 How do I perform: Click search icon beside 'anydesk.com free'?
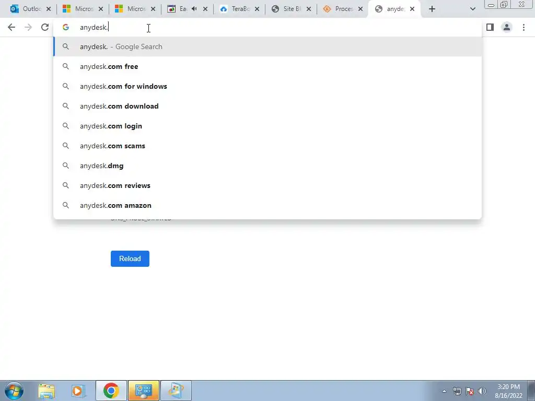65,66
